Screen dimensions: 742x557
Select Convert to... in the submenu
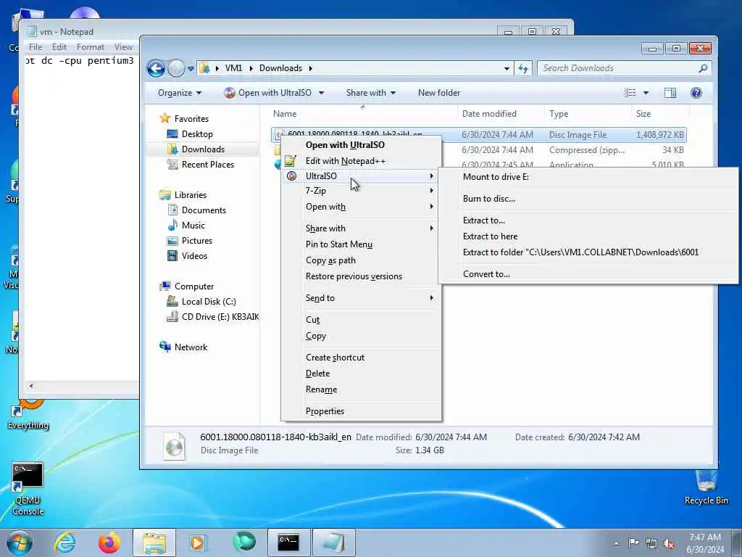[588, 273]
